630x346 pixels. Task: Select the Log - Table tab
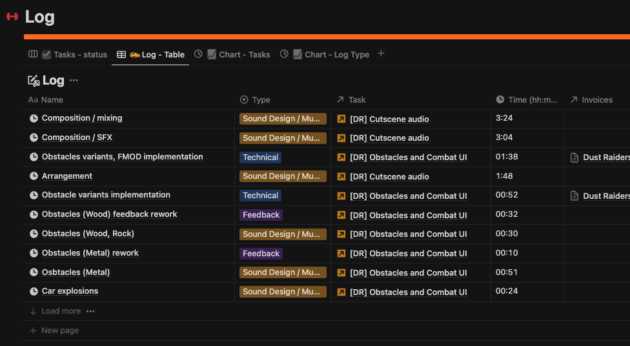coord(150,54)
